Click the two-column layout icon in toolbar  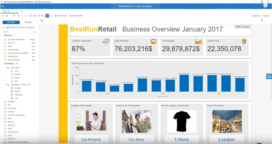point(38,16)
